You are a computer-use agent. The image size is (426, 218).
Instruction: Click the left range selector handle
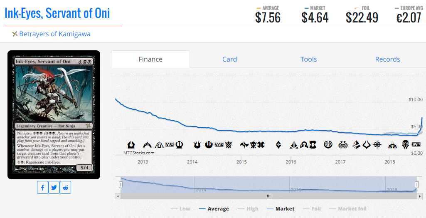point(121,185)
